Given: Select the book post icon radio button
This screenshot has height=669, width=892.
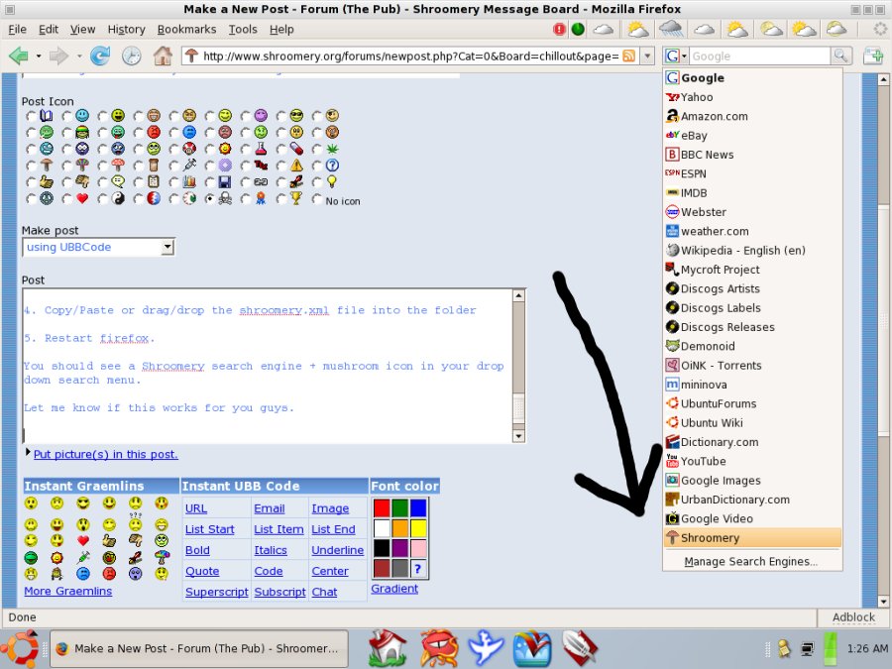Looking at the screenshot, I should 31,116.
